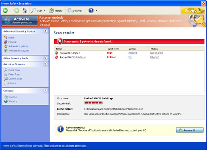Select the Packed.Win32.PolyCrypt row
207x150 pixels.
129,57
